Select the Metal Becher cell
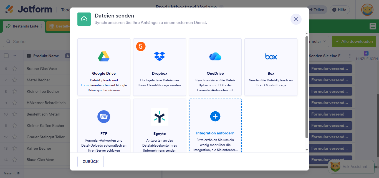This screenshot has width=379, height=178. click(47, 80)
